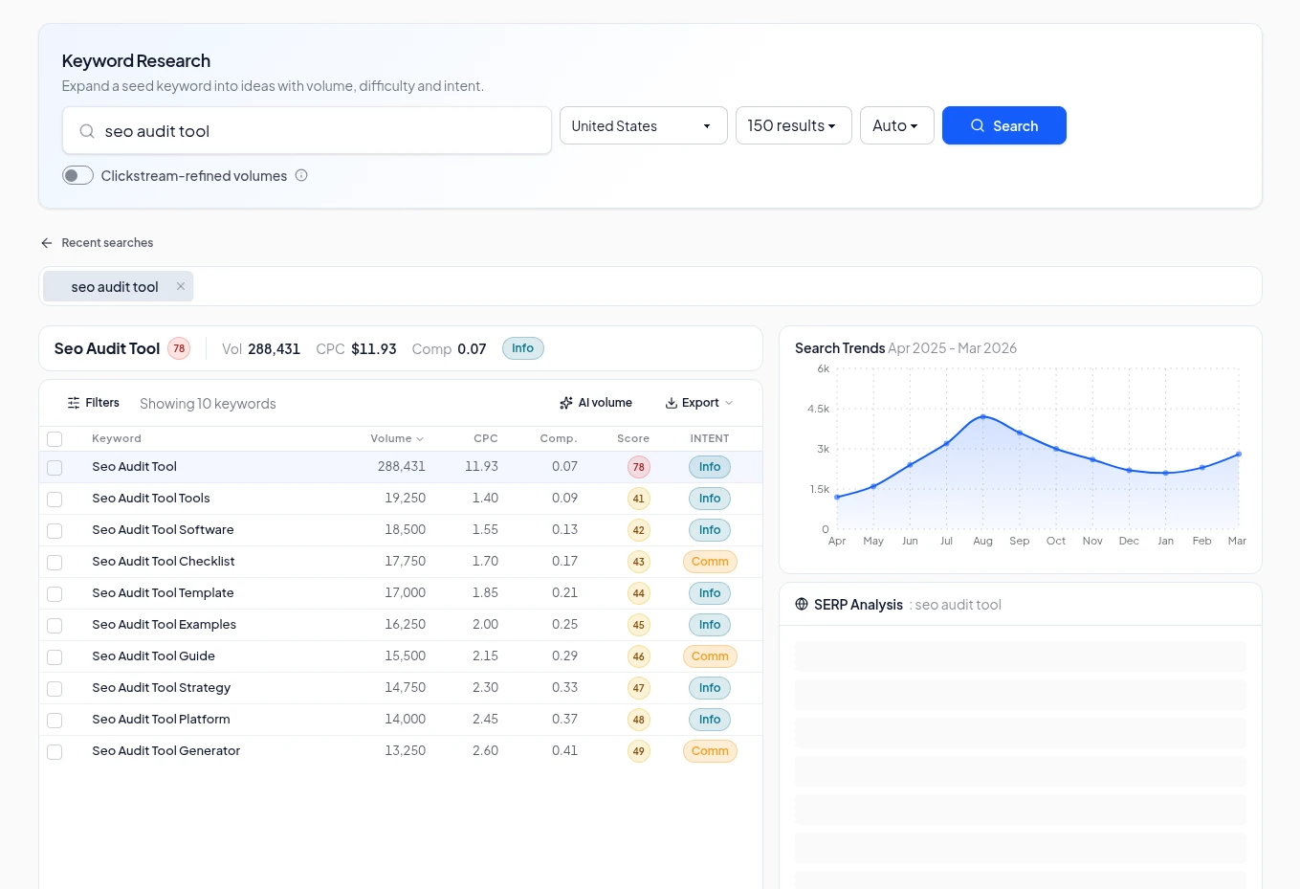The height and width of the screenshot is (889, 1300).
Task: Open the Seo Audit Tool Platform keyword row
Action: (401, 720)
